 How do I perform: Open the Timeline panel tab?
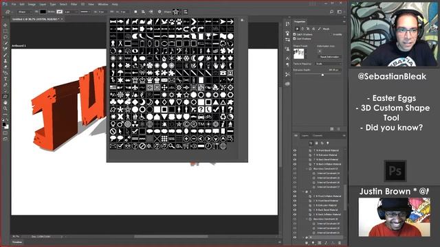click(17, 242)
